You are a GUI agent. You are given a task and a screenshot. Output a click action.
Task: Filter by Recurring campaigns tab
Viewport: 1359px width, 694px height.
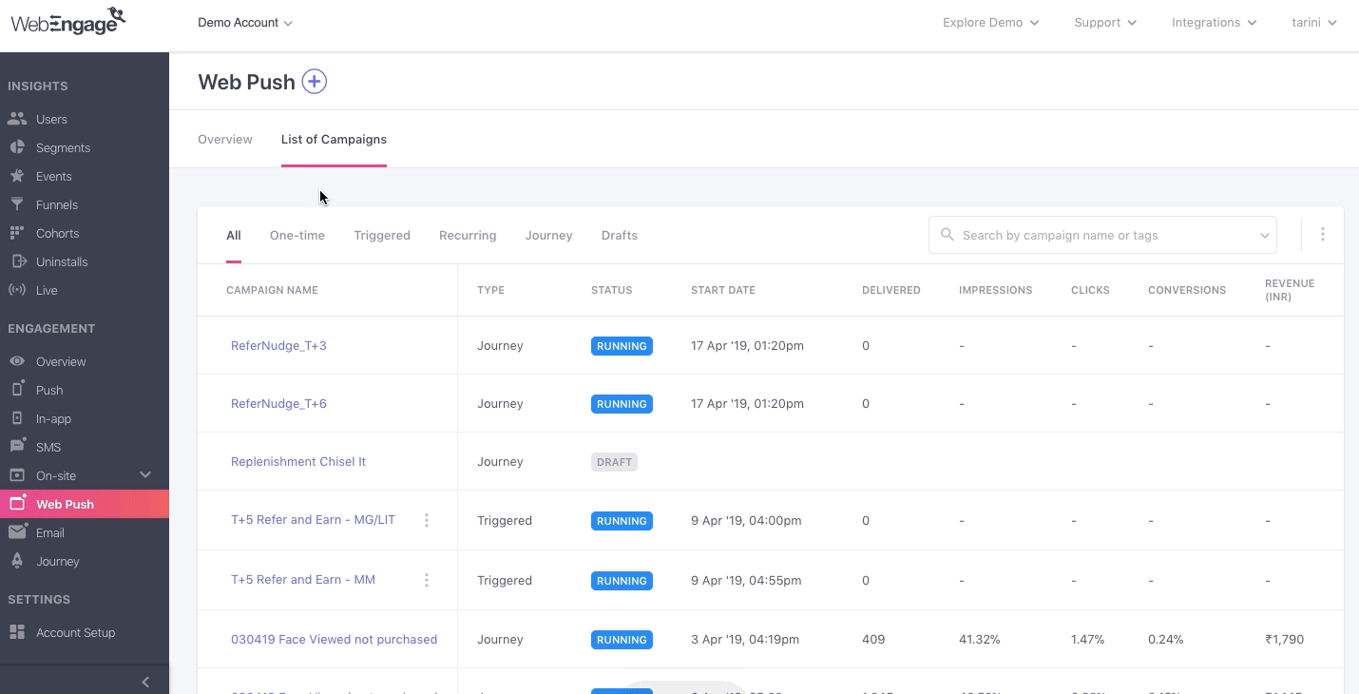pos(468,236)
